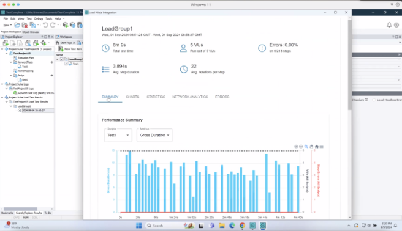Collapse the LoadGroup1 row in Workspace list
The width and height of the screenshot is (402, 231).
tap(58, 59)
